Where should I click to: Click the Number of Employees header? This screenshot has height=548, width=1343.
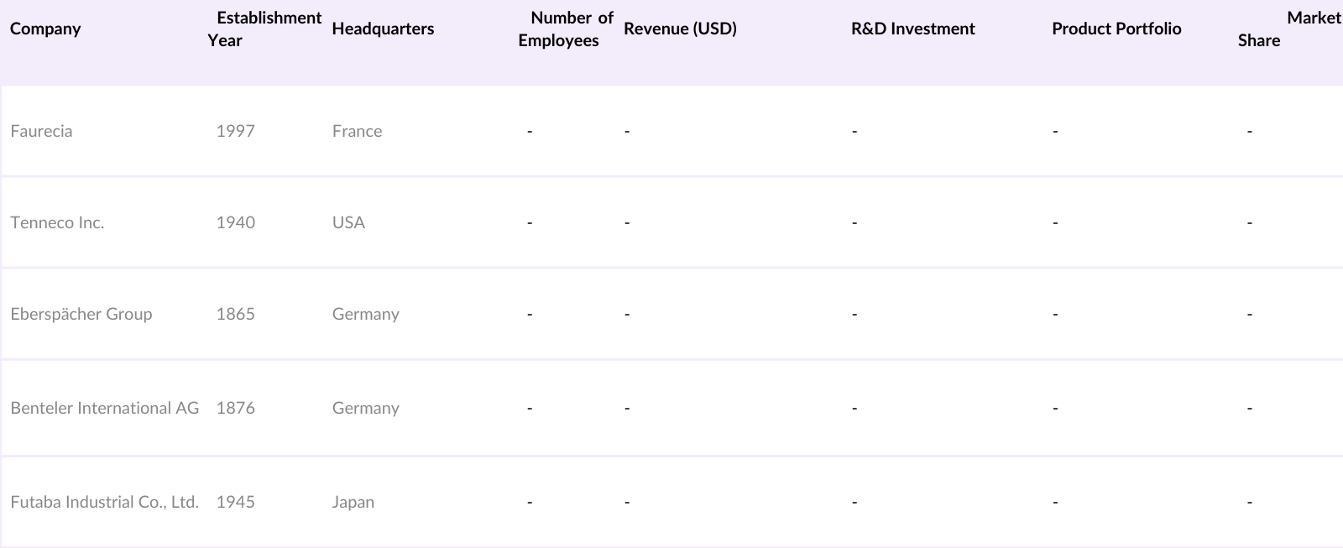click(566, 29)
